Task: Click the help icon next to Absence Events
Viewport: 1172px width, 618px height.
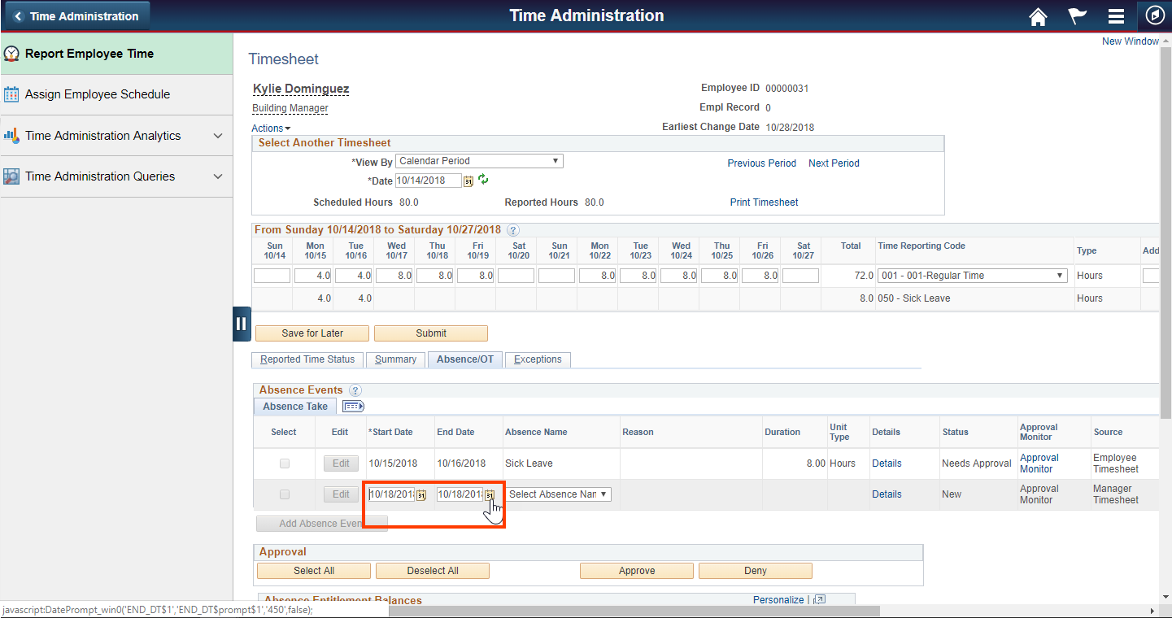Action: [x=355, y=390]
